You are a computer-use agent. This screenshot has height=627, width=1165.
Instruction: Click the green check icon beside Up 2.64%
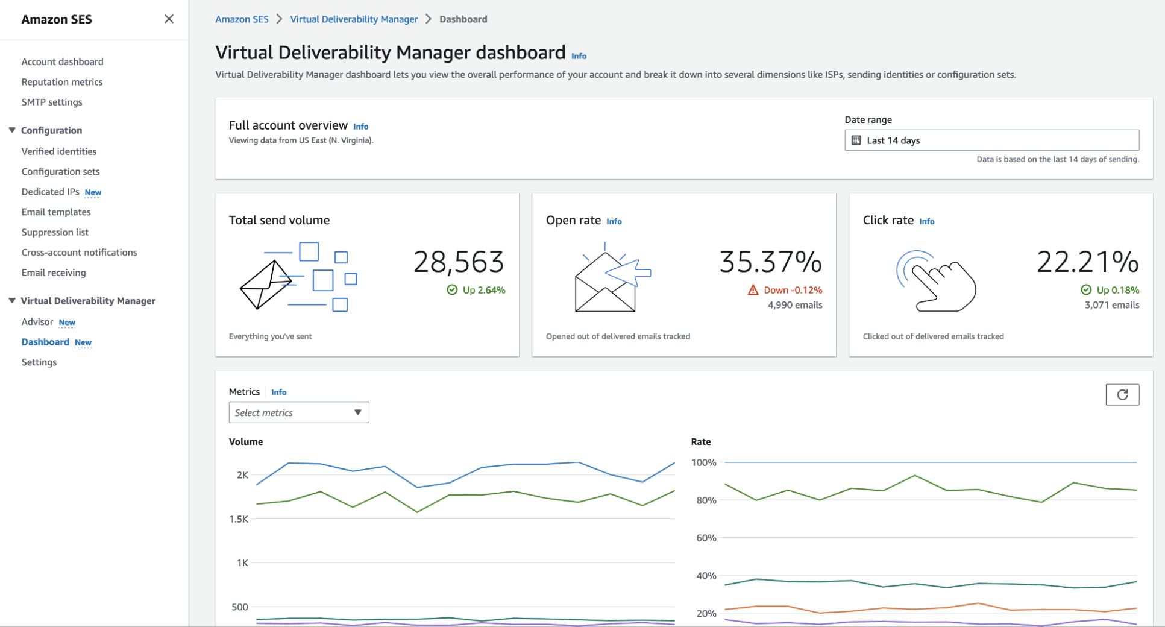pos(452,290)
